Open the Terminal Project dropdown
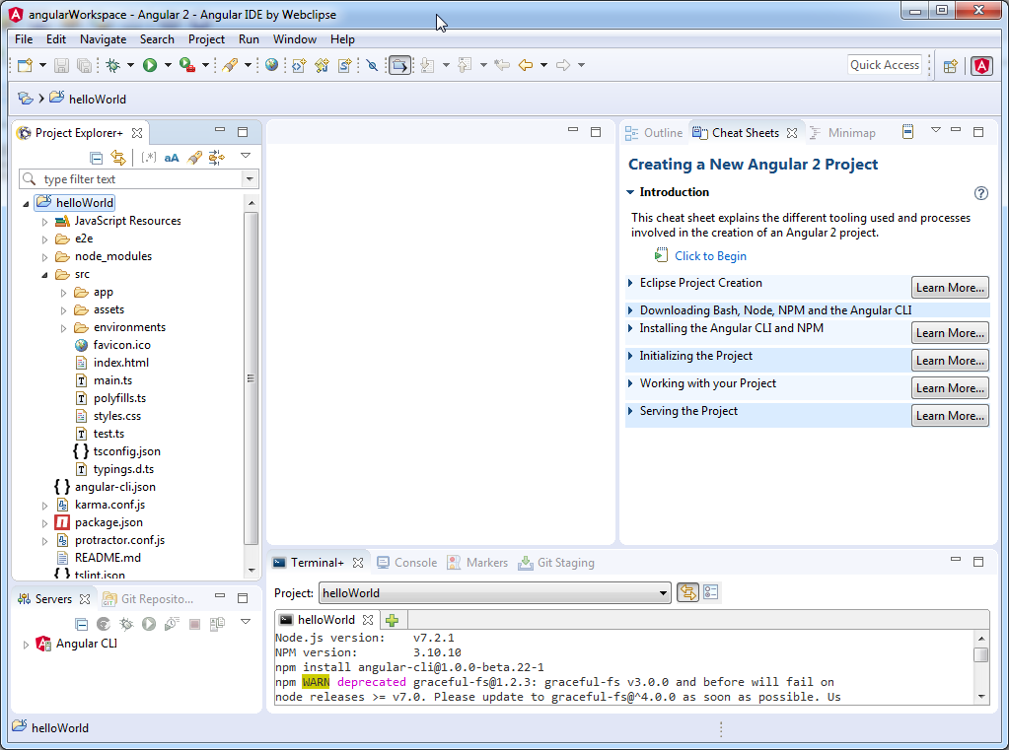Viewport: 1009px width, 750px height. click(x=663, y=593)
